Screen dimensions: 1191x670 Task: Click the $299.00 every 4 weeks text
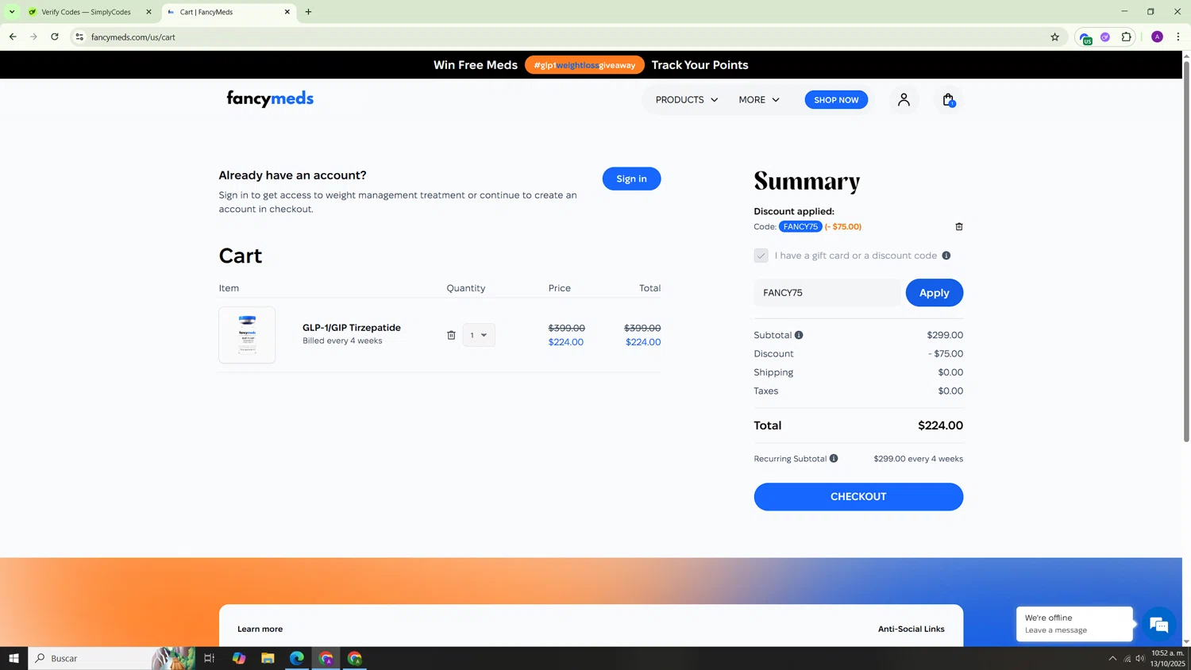point(918,459)
